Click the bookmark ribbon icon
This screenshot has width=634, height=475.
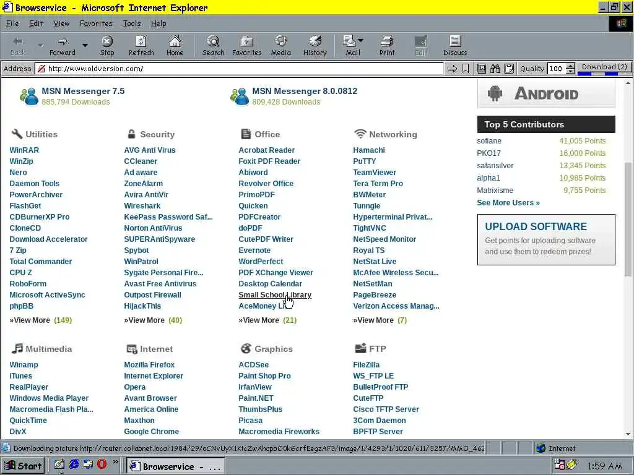[466, 69]
